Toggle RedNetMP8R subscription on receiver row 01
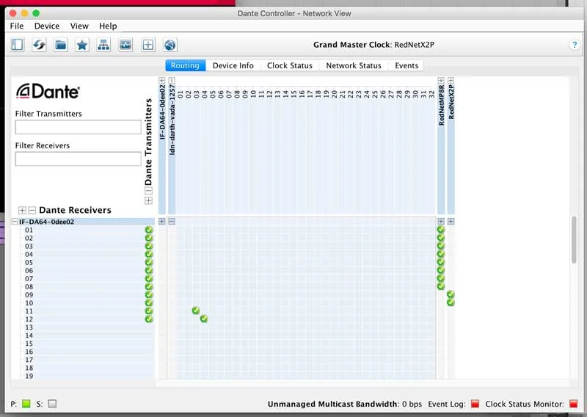 pyautogui.click(x=441, y=230)
